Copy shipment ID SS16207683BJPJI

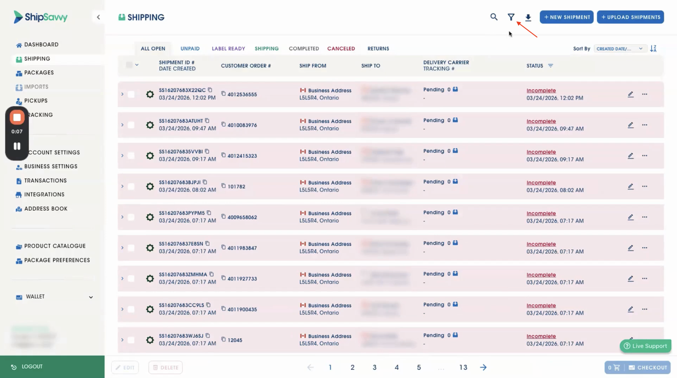205,182
